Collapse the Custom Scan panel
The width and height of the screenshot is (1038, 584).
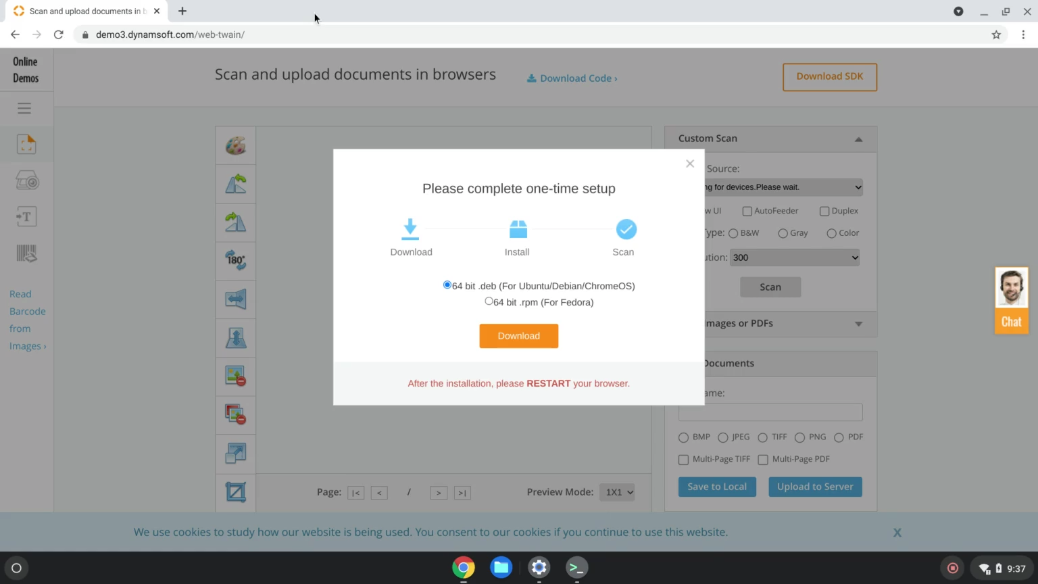click(x=858, y=139)
